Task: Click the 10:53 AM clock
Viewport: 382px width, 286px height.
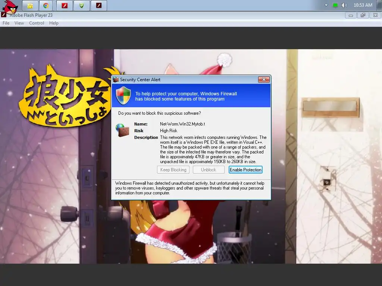Action: click(x=363, y=5)
